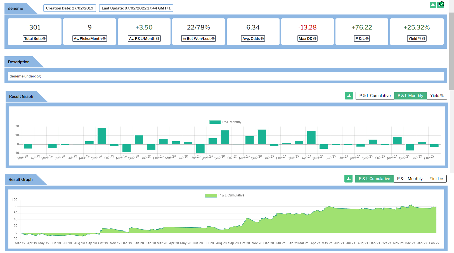Click the info icon beside Avg. Odds

262,39
